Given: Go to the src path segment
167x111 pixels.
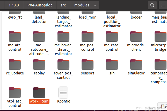Looking at the screenshot, I should [x=63, y=5].
